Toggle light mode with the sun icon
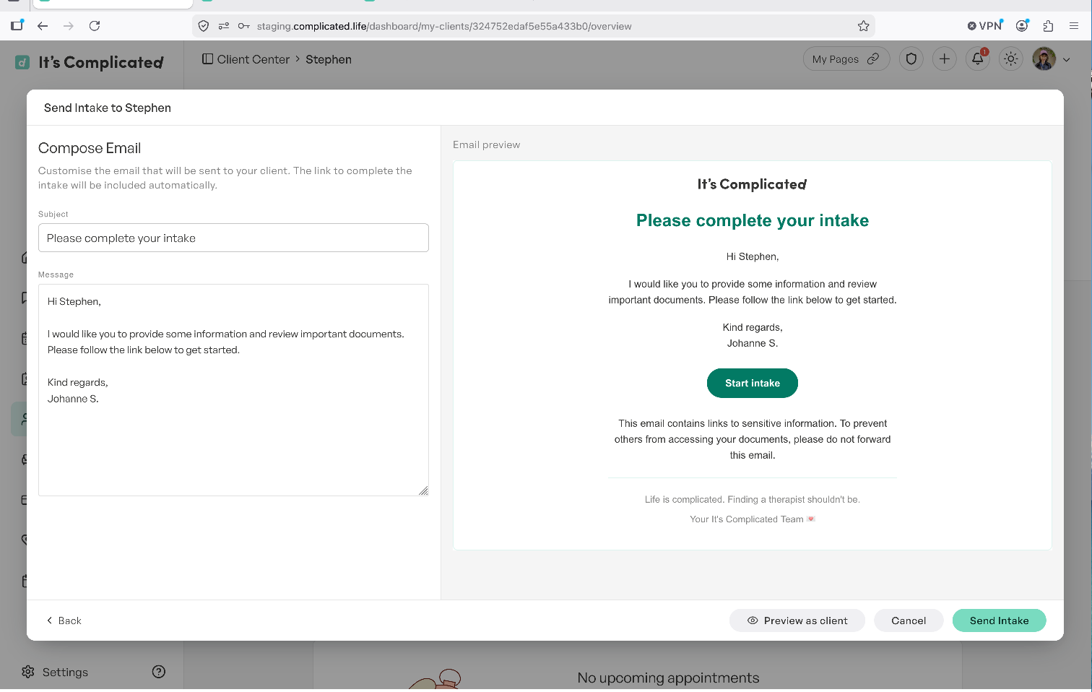Viewport: 1092px width, 692px height. pos(1011,59)
